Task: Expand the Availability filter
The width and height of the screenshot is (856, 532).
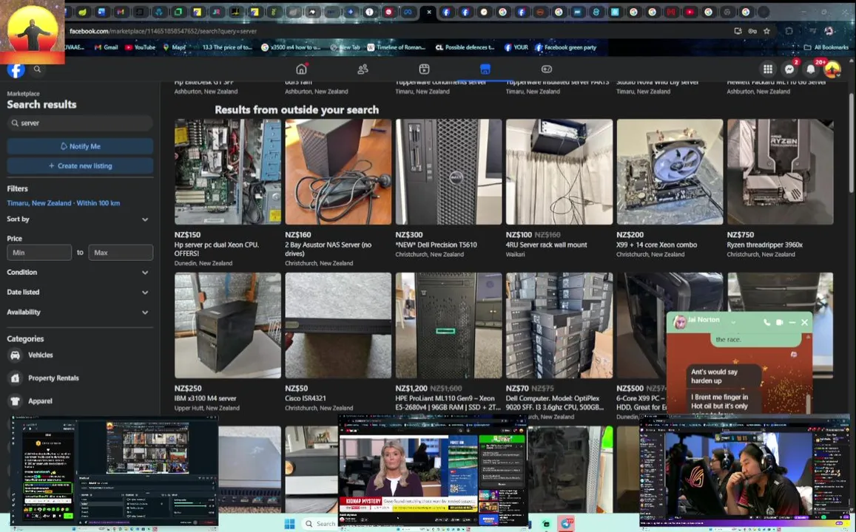Action: click(79, 313)
